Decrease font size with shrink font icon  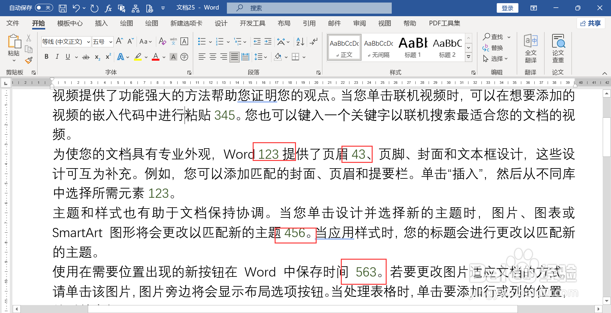tap(130, 41)
